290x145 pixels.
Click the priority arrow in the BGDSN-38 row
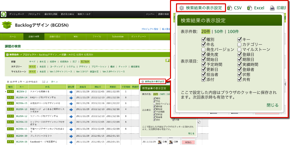click(x=71, y=142)
